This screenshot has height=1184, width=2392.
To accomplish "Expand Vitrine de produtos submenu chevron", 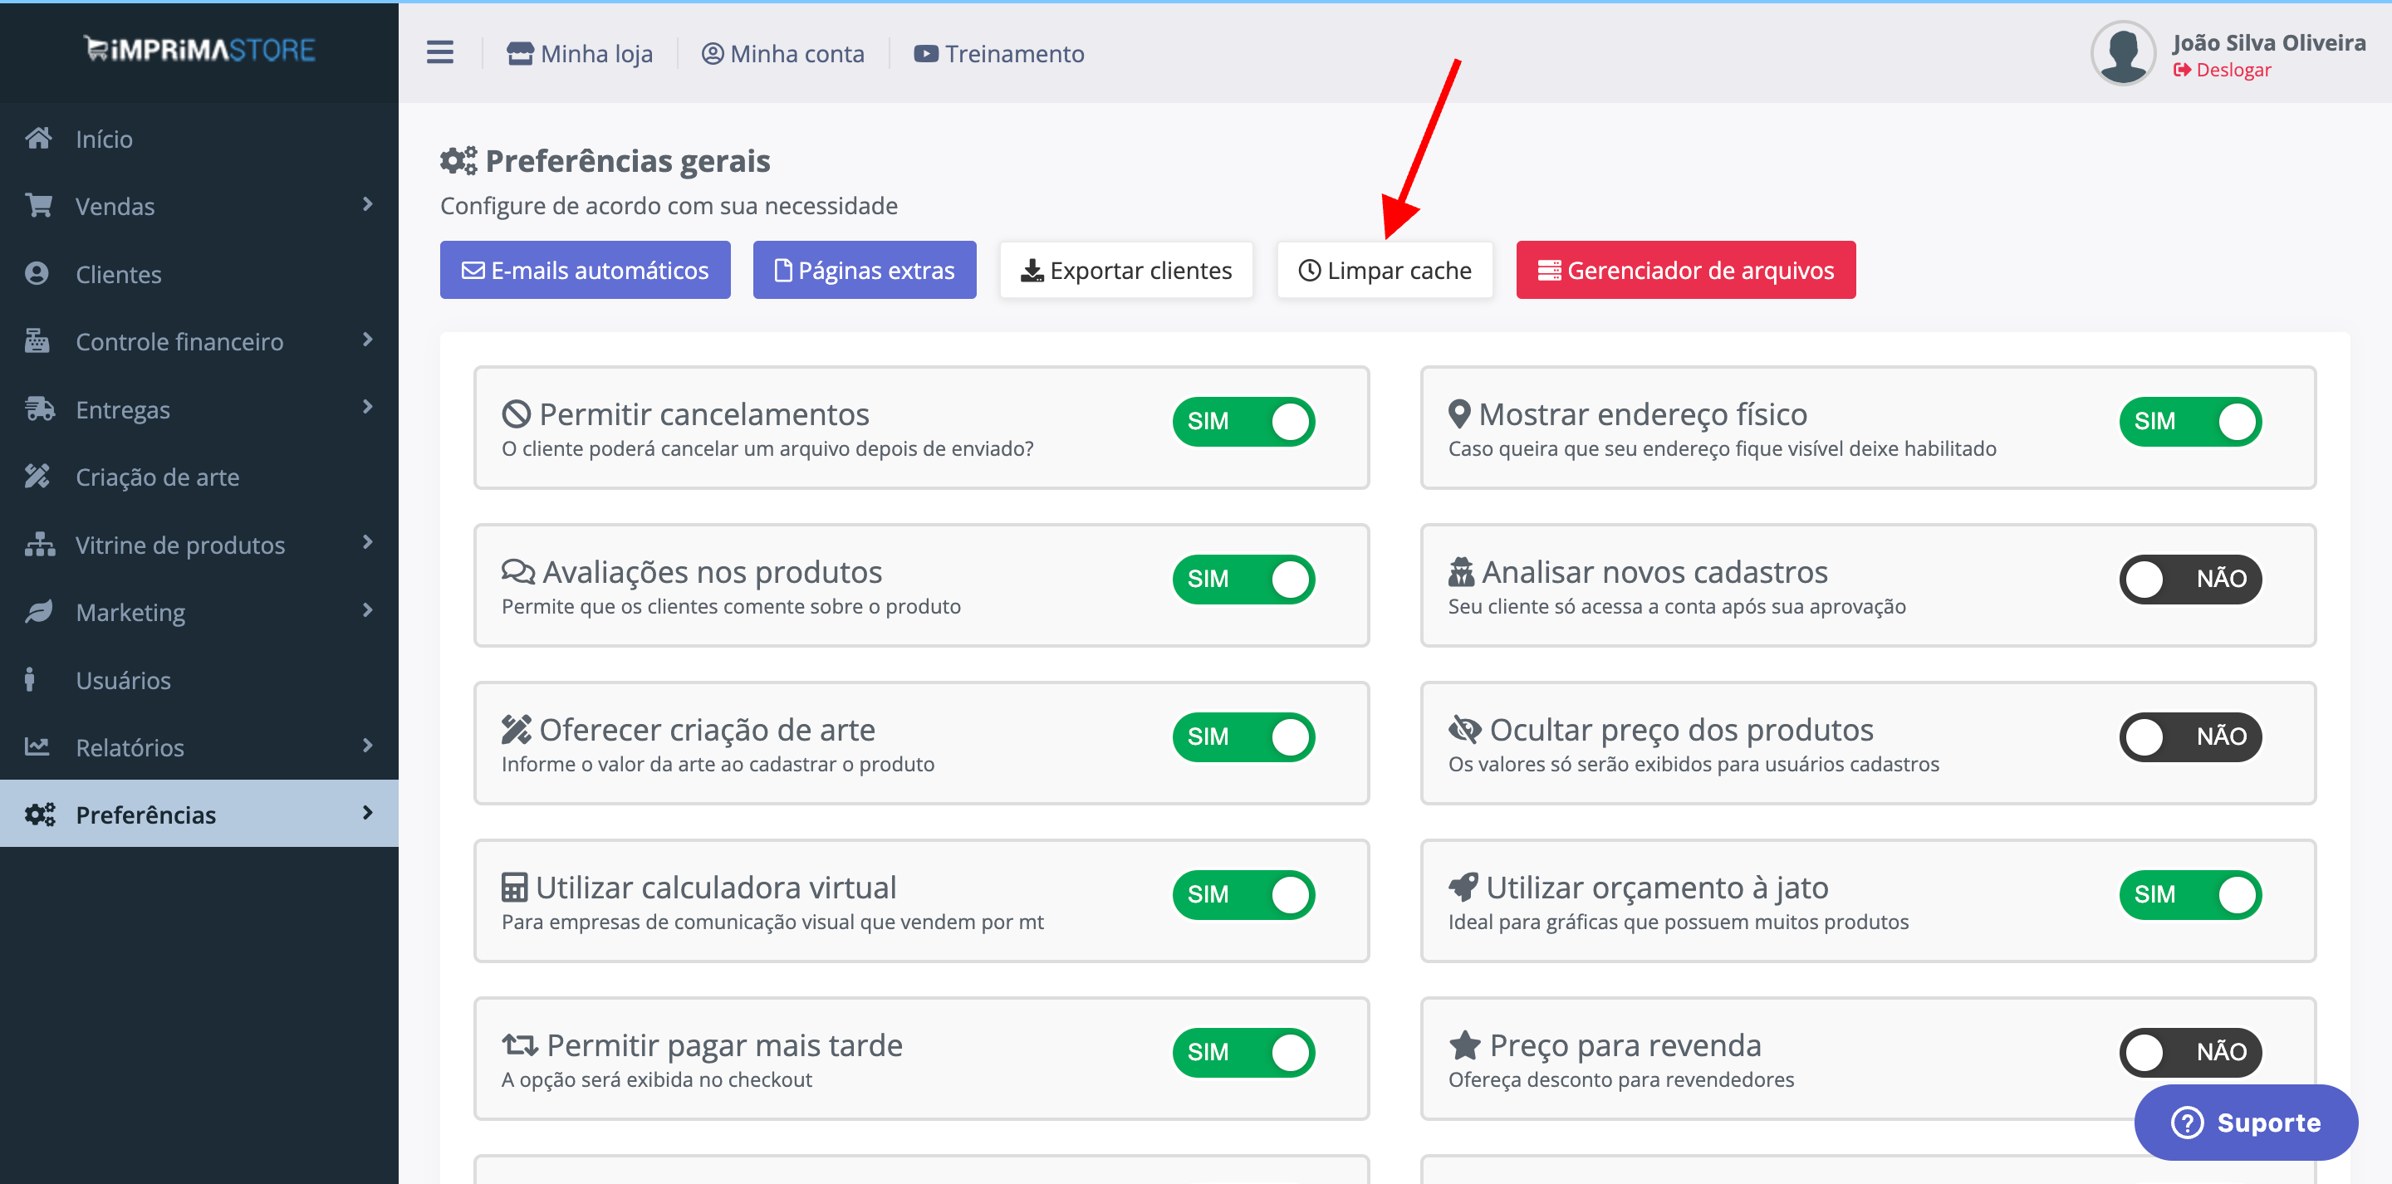I will (368, 542).
